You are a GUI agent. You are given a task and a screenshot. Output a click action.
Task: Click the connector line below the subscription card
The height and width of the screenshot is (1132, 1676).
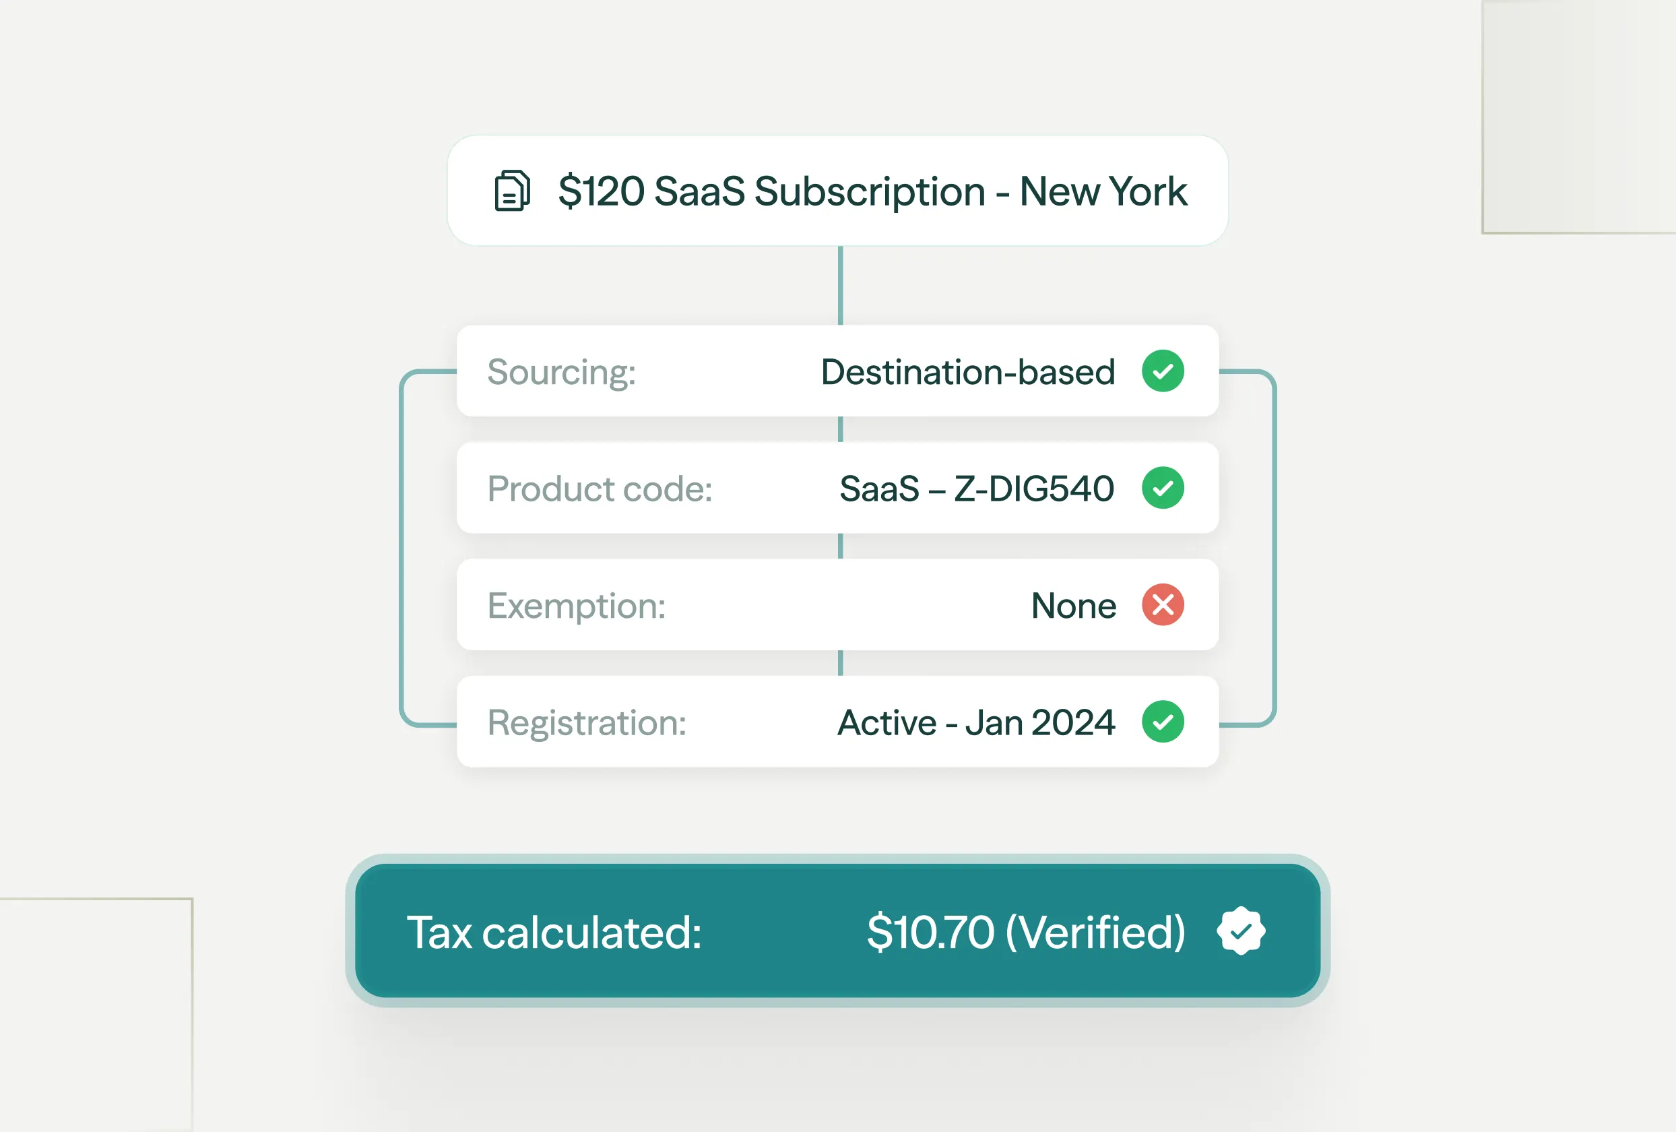pyautogui.click(x=840, y=285)
